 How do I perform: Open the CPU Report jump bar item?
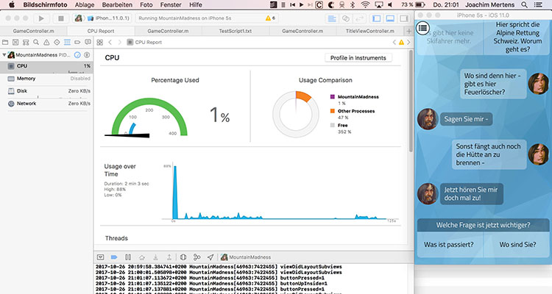145,42
